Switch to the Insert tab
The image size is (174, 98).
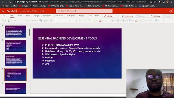tap(20, 16)
